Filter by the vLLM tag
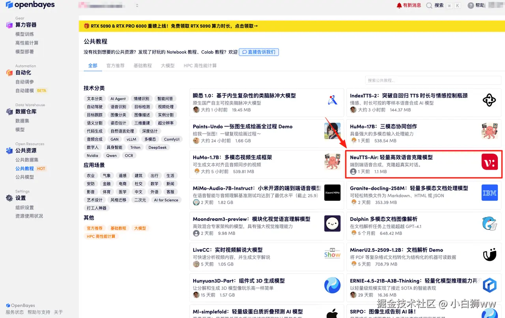This screenshot has width=505, height=318. point(131,139)
